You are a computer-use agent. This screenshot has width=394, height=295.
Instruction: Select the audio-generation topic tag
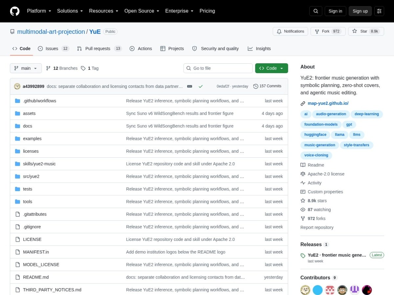click(x=331, y=114)
